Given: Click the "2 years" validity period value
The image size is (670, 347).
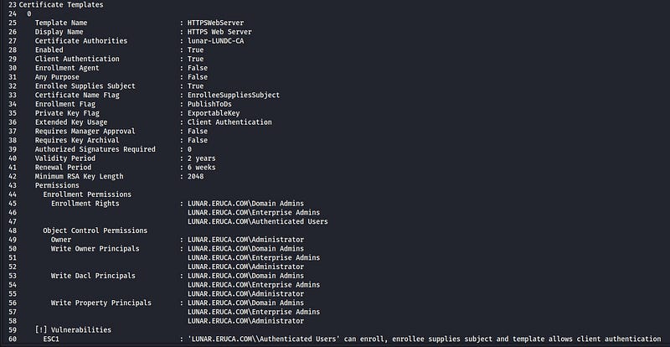Looking at the screenshot, I should tap(201, 158).
